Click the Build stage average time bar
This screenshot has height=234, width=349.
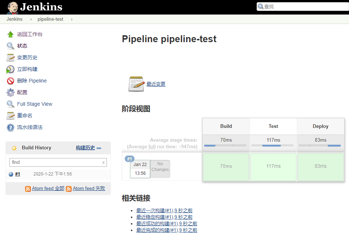tap(225, 145)
